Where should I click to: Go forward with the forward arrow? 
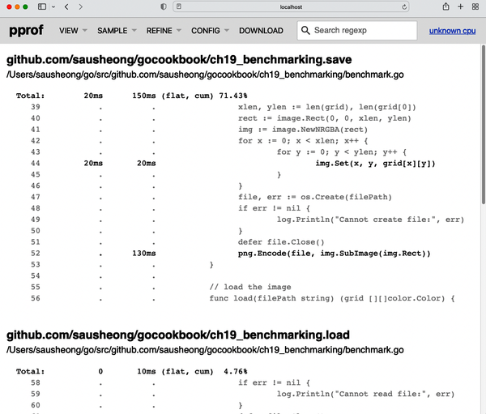coord(80,6)
